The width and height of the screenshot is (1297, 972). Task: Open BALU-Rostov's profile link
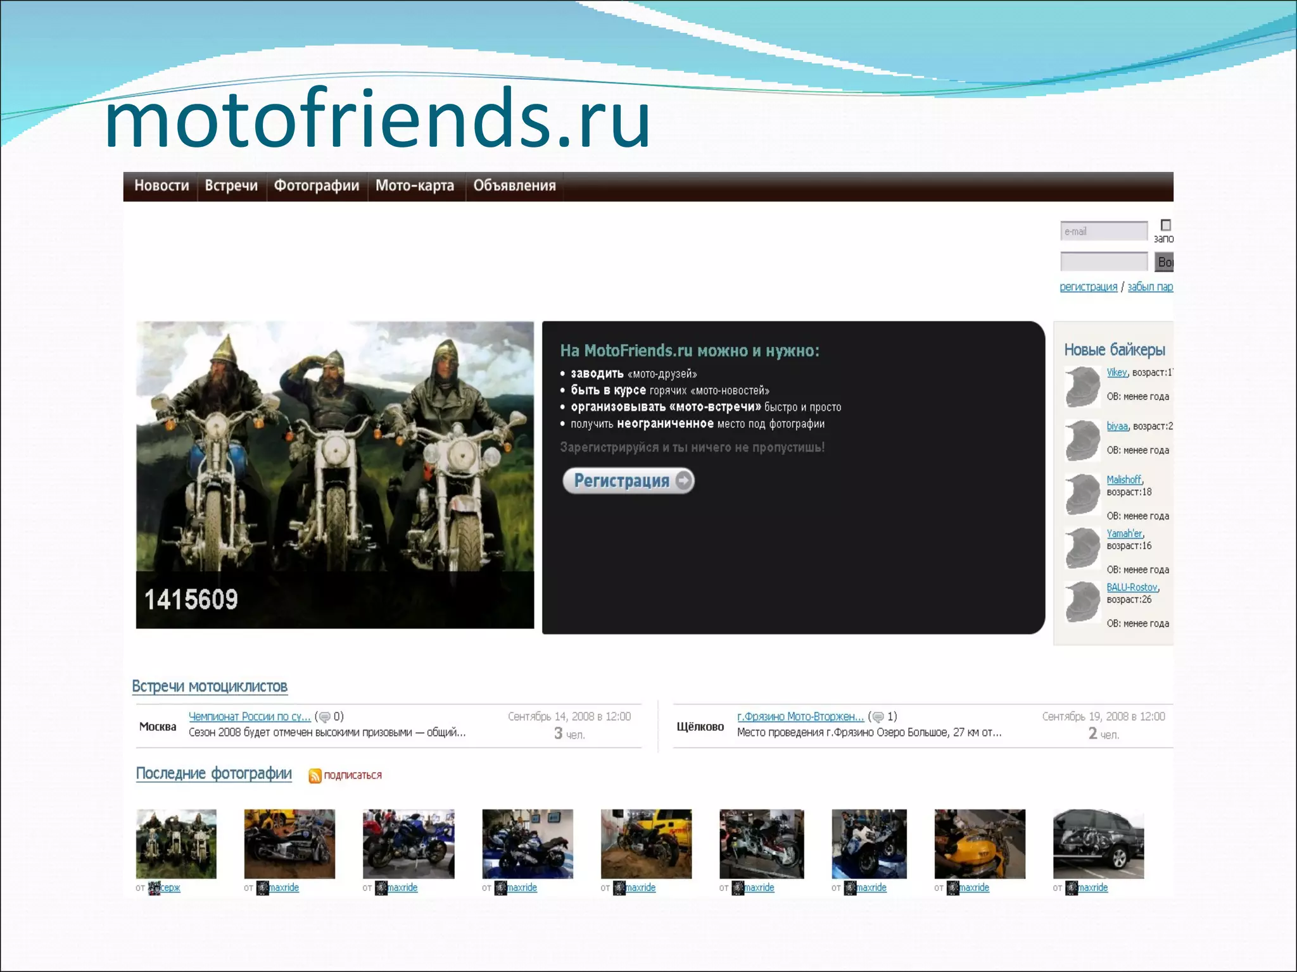click(1132, 587)
